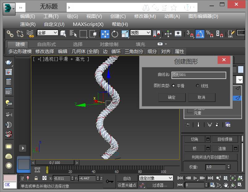Click Configure Modifier Sets icon

[x=228, y=125]
